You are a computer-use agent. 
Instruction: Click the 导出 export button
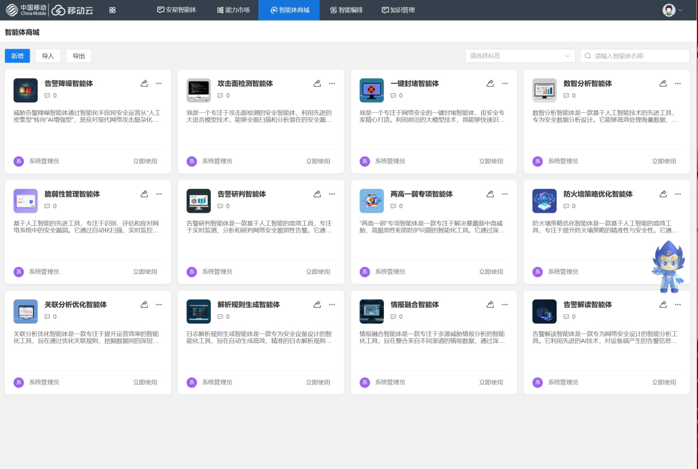pyautogui.click(x=78, y=55)
